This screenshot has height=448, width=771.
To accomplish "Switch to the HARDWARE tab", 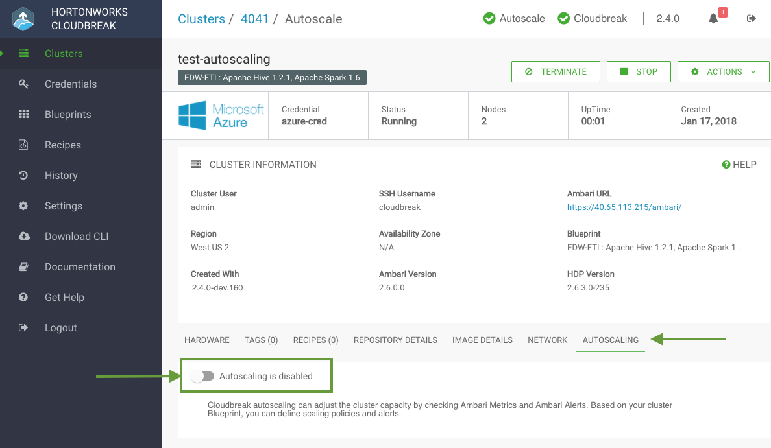I will coord(206,340).
